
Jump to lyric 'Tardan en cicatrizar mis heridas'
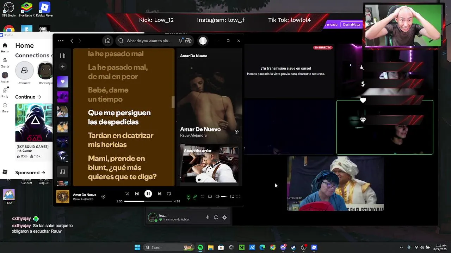121,140
